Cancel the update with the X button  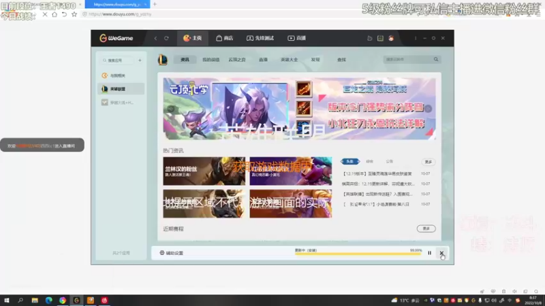pos(441,253)
